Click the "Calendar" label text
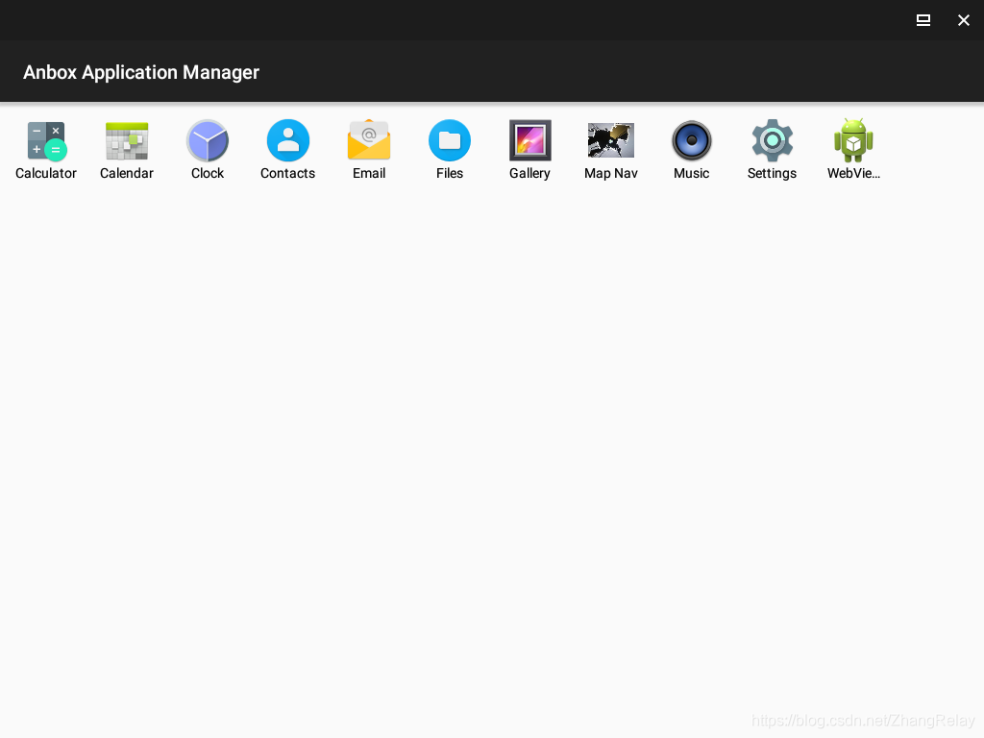Viewport: 984px width, 738px height. (x=127, y=173)
